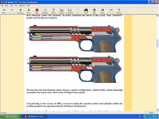Open the File menu

(2, 6)
